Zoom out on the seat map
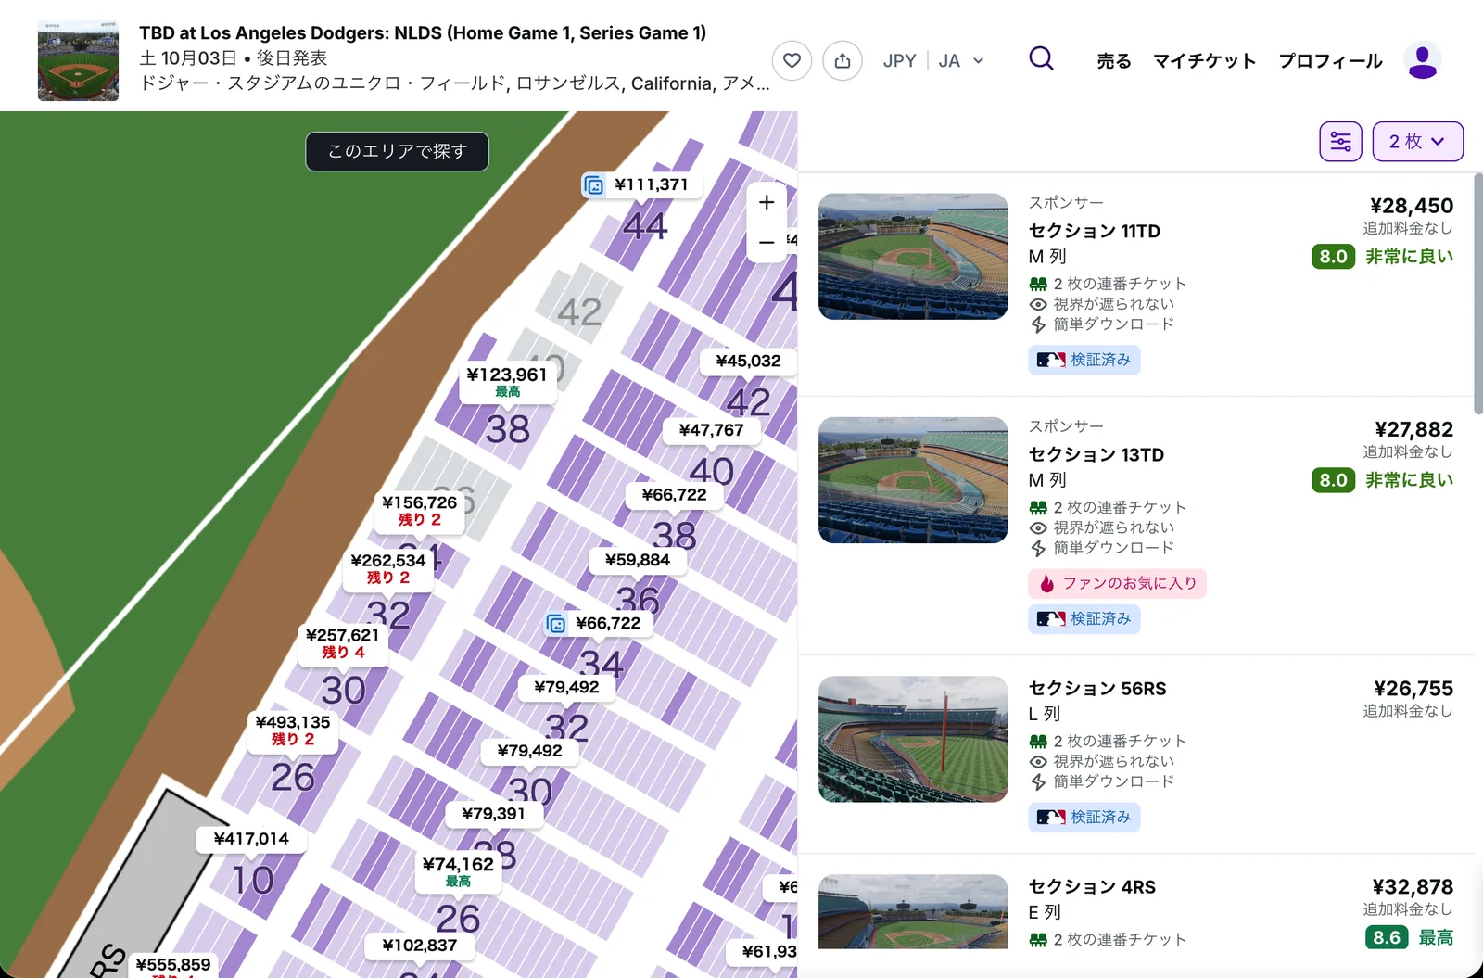This screenshot has width=1483, height=978. point(767,243)
